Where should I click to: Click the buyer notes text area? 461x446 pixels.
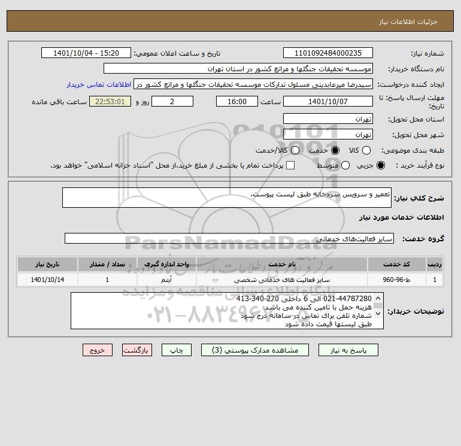(x=227, y=311)
